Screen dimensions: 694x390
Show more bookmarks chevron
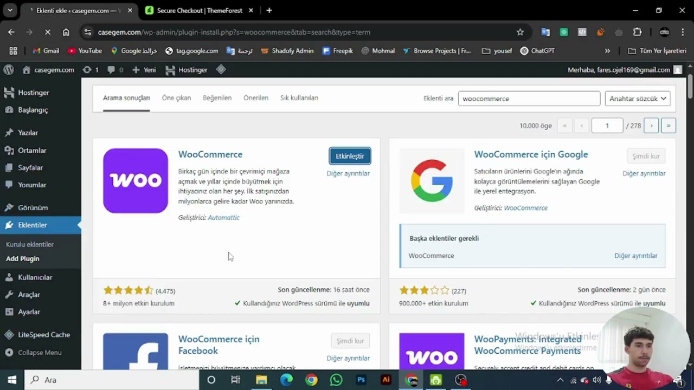[x=607, y=51]
